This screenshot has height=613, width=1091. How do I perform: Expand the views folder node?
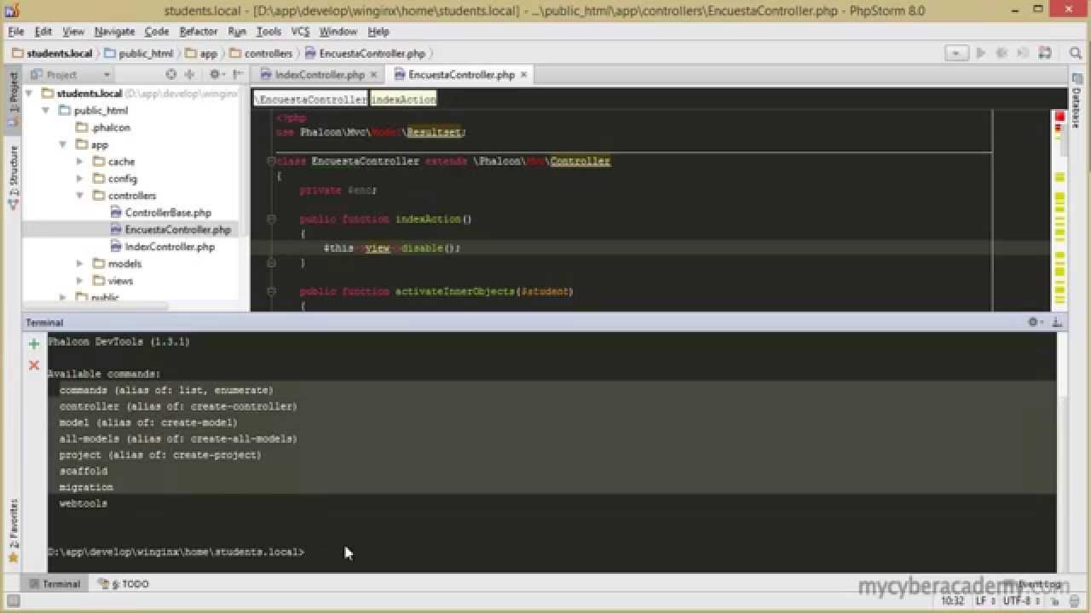[x=79, y=281]
